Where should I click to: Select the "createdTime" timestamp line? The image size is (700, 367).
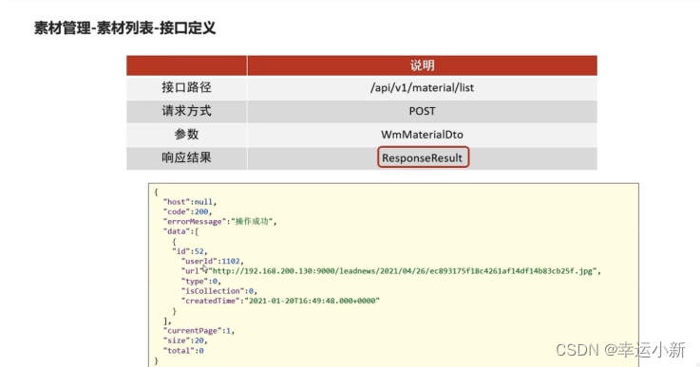(x=280, y=301)
